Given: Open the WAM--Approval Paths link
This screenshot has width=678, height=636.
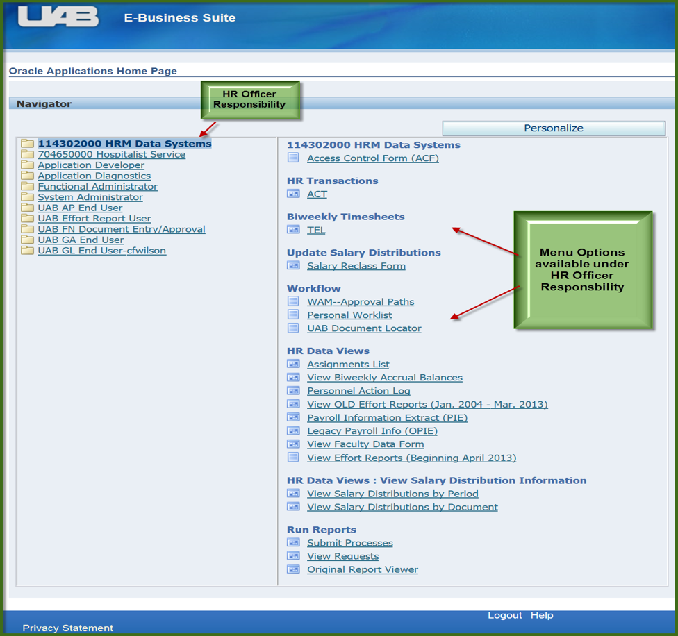Looking at the screenshot, I should (x=361, y=302).
